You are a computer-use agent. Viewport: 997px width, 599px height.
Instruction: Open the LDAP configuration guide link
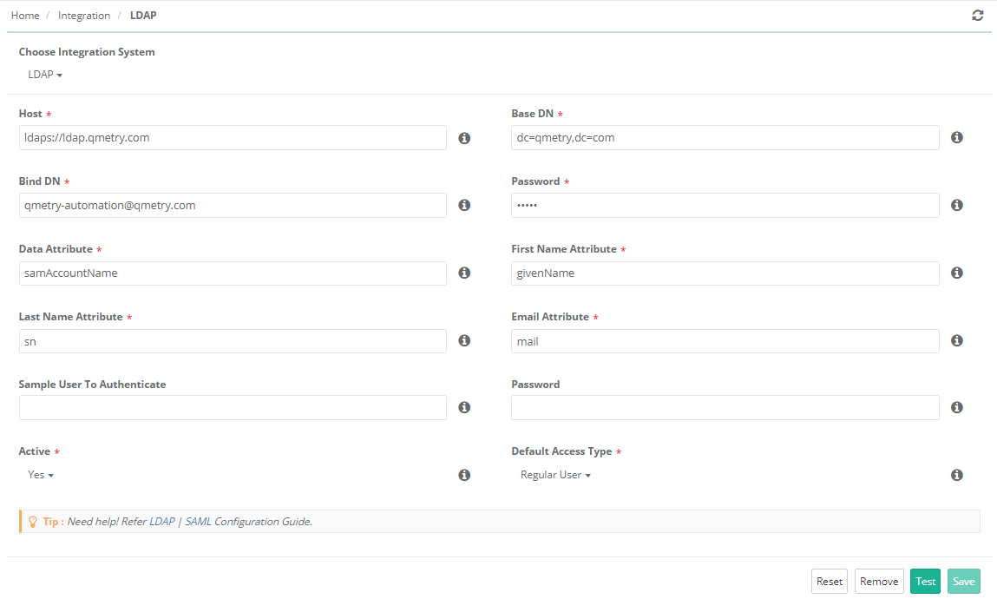click(x=162, y=522)
